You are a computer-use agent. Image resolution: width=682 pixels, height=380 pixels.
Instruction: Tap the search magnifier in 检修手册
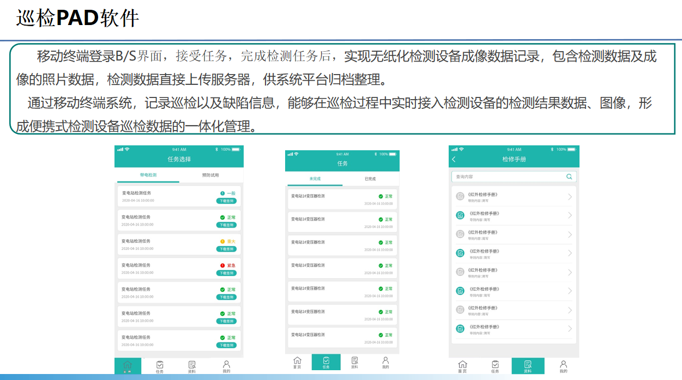tap(569, 176)
